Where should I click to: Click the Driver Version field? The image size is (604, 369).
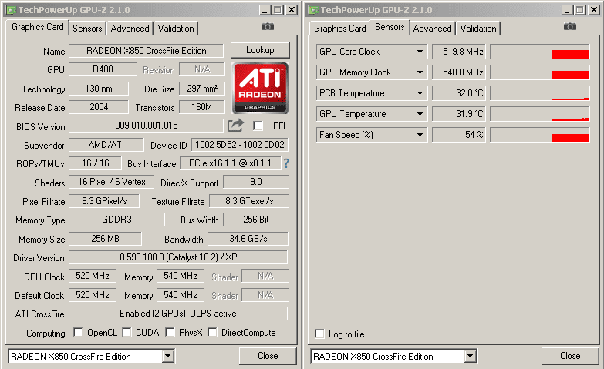[178, 257]
